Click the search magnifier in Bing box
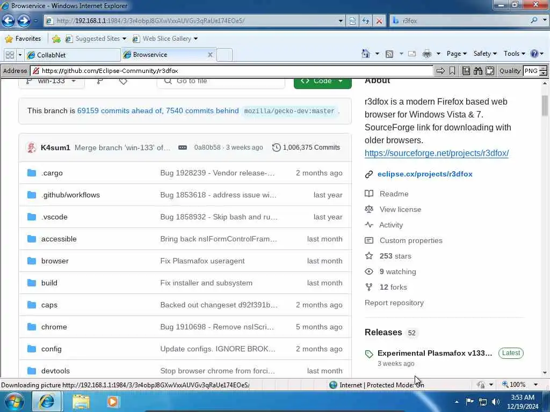 coord(534,20)
